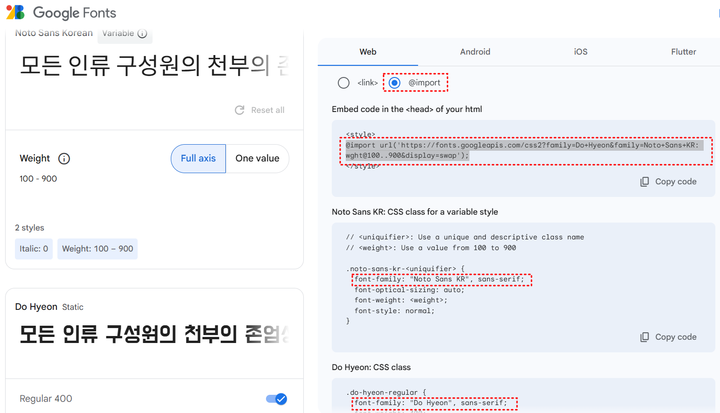The width and height of the screenshot is (720, 413).
Task: Click the '100 - 900' weight value
Action: [38, 179]
